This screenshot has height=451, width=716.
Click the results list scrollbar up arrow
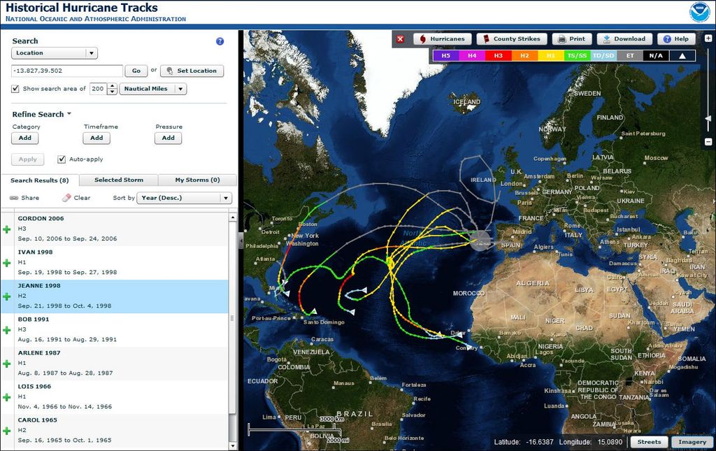coord(232,217)
